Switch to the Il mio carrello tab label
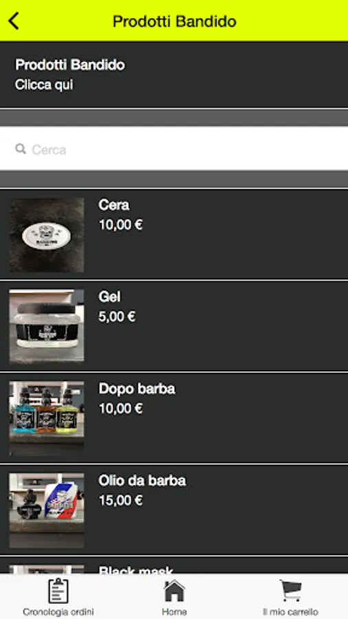This screenshot has height=619, width=348. click(290, 612)
